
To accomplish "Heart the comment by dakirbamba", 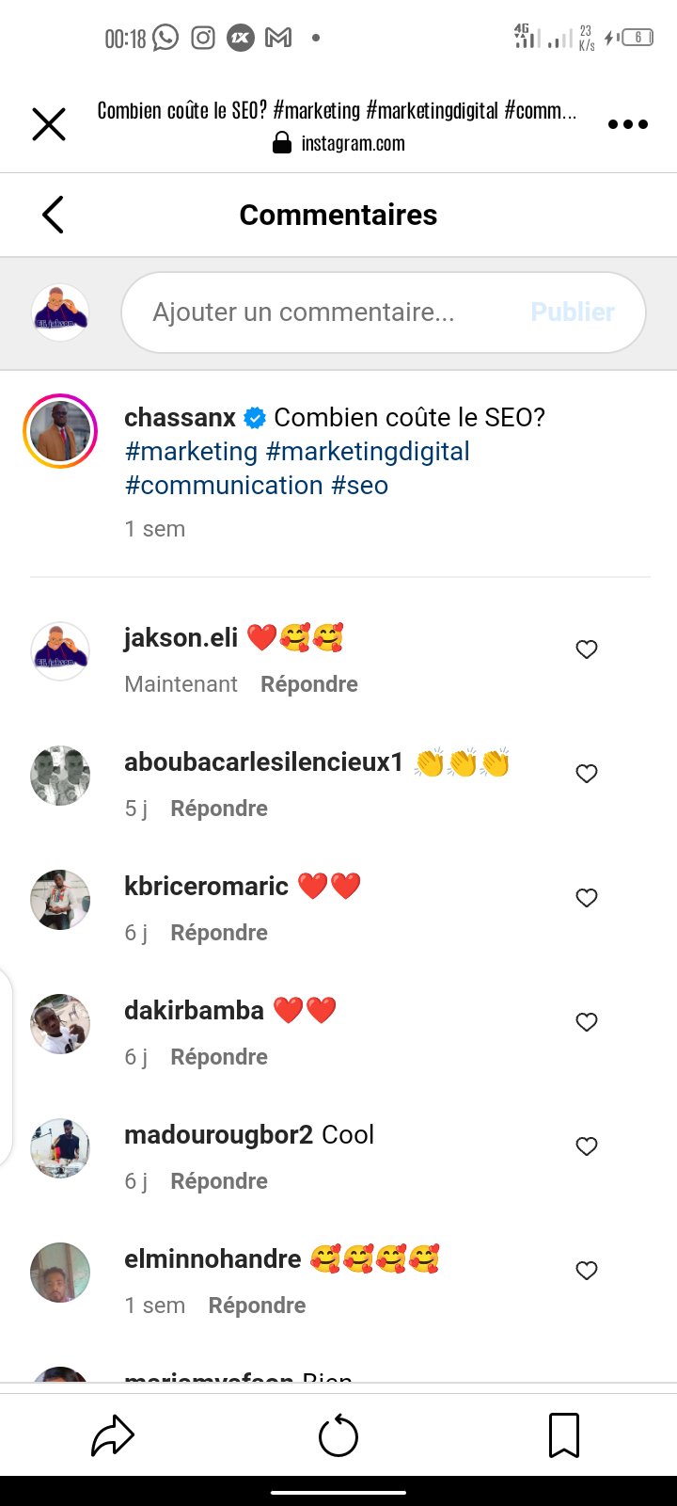I will click(x=587, y=1022).
